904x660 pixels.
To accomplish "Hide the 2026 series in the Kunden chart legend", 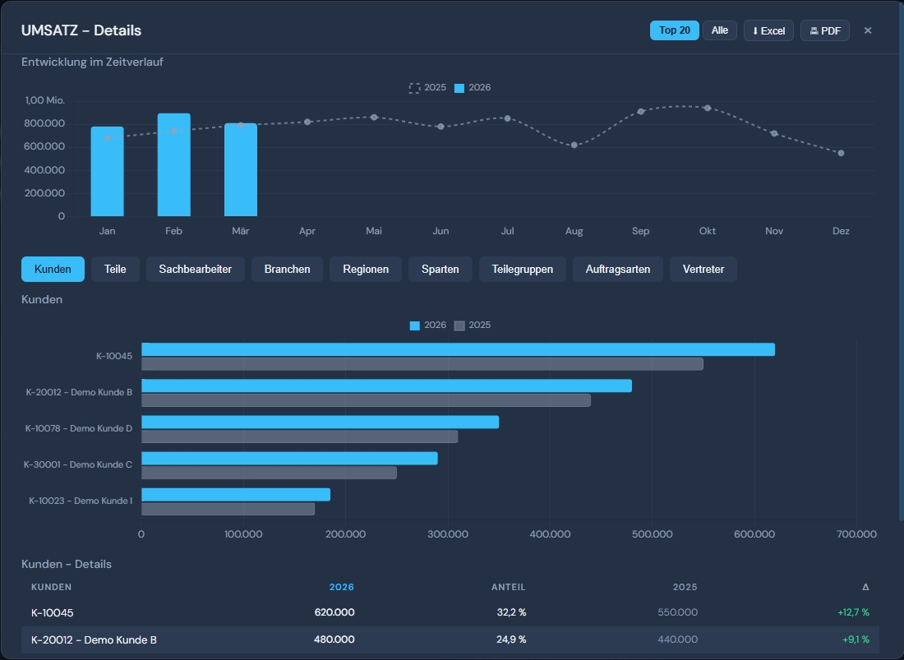I will [428, 325].
